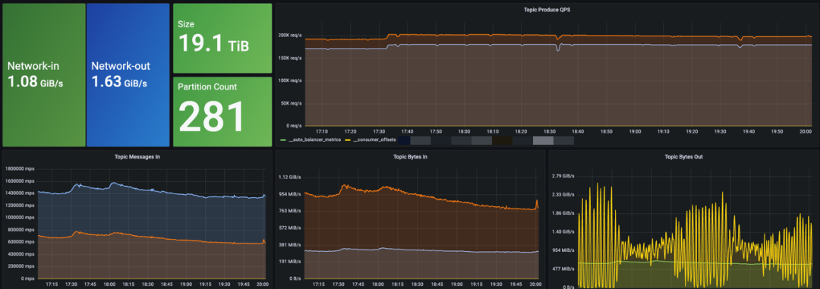The height and width of the screenshot is (289, 820).
Task: Select the Network-out stat panel
Action: pyautogui.click(x=128, y=75)
